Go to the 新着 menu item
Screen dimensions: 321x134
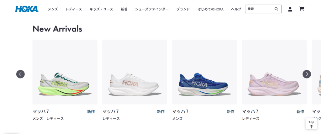pos(124,9)
